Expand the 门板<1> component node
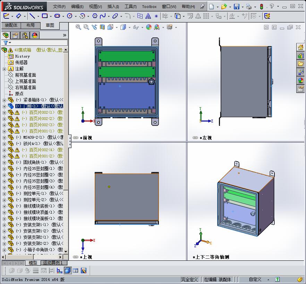This screenshot has width=306, height=284. pyautogui.click(x=4, y=106)
